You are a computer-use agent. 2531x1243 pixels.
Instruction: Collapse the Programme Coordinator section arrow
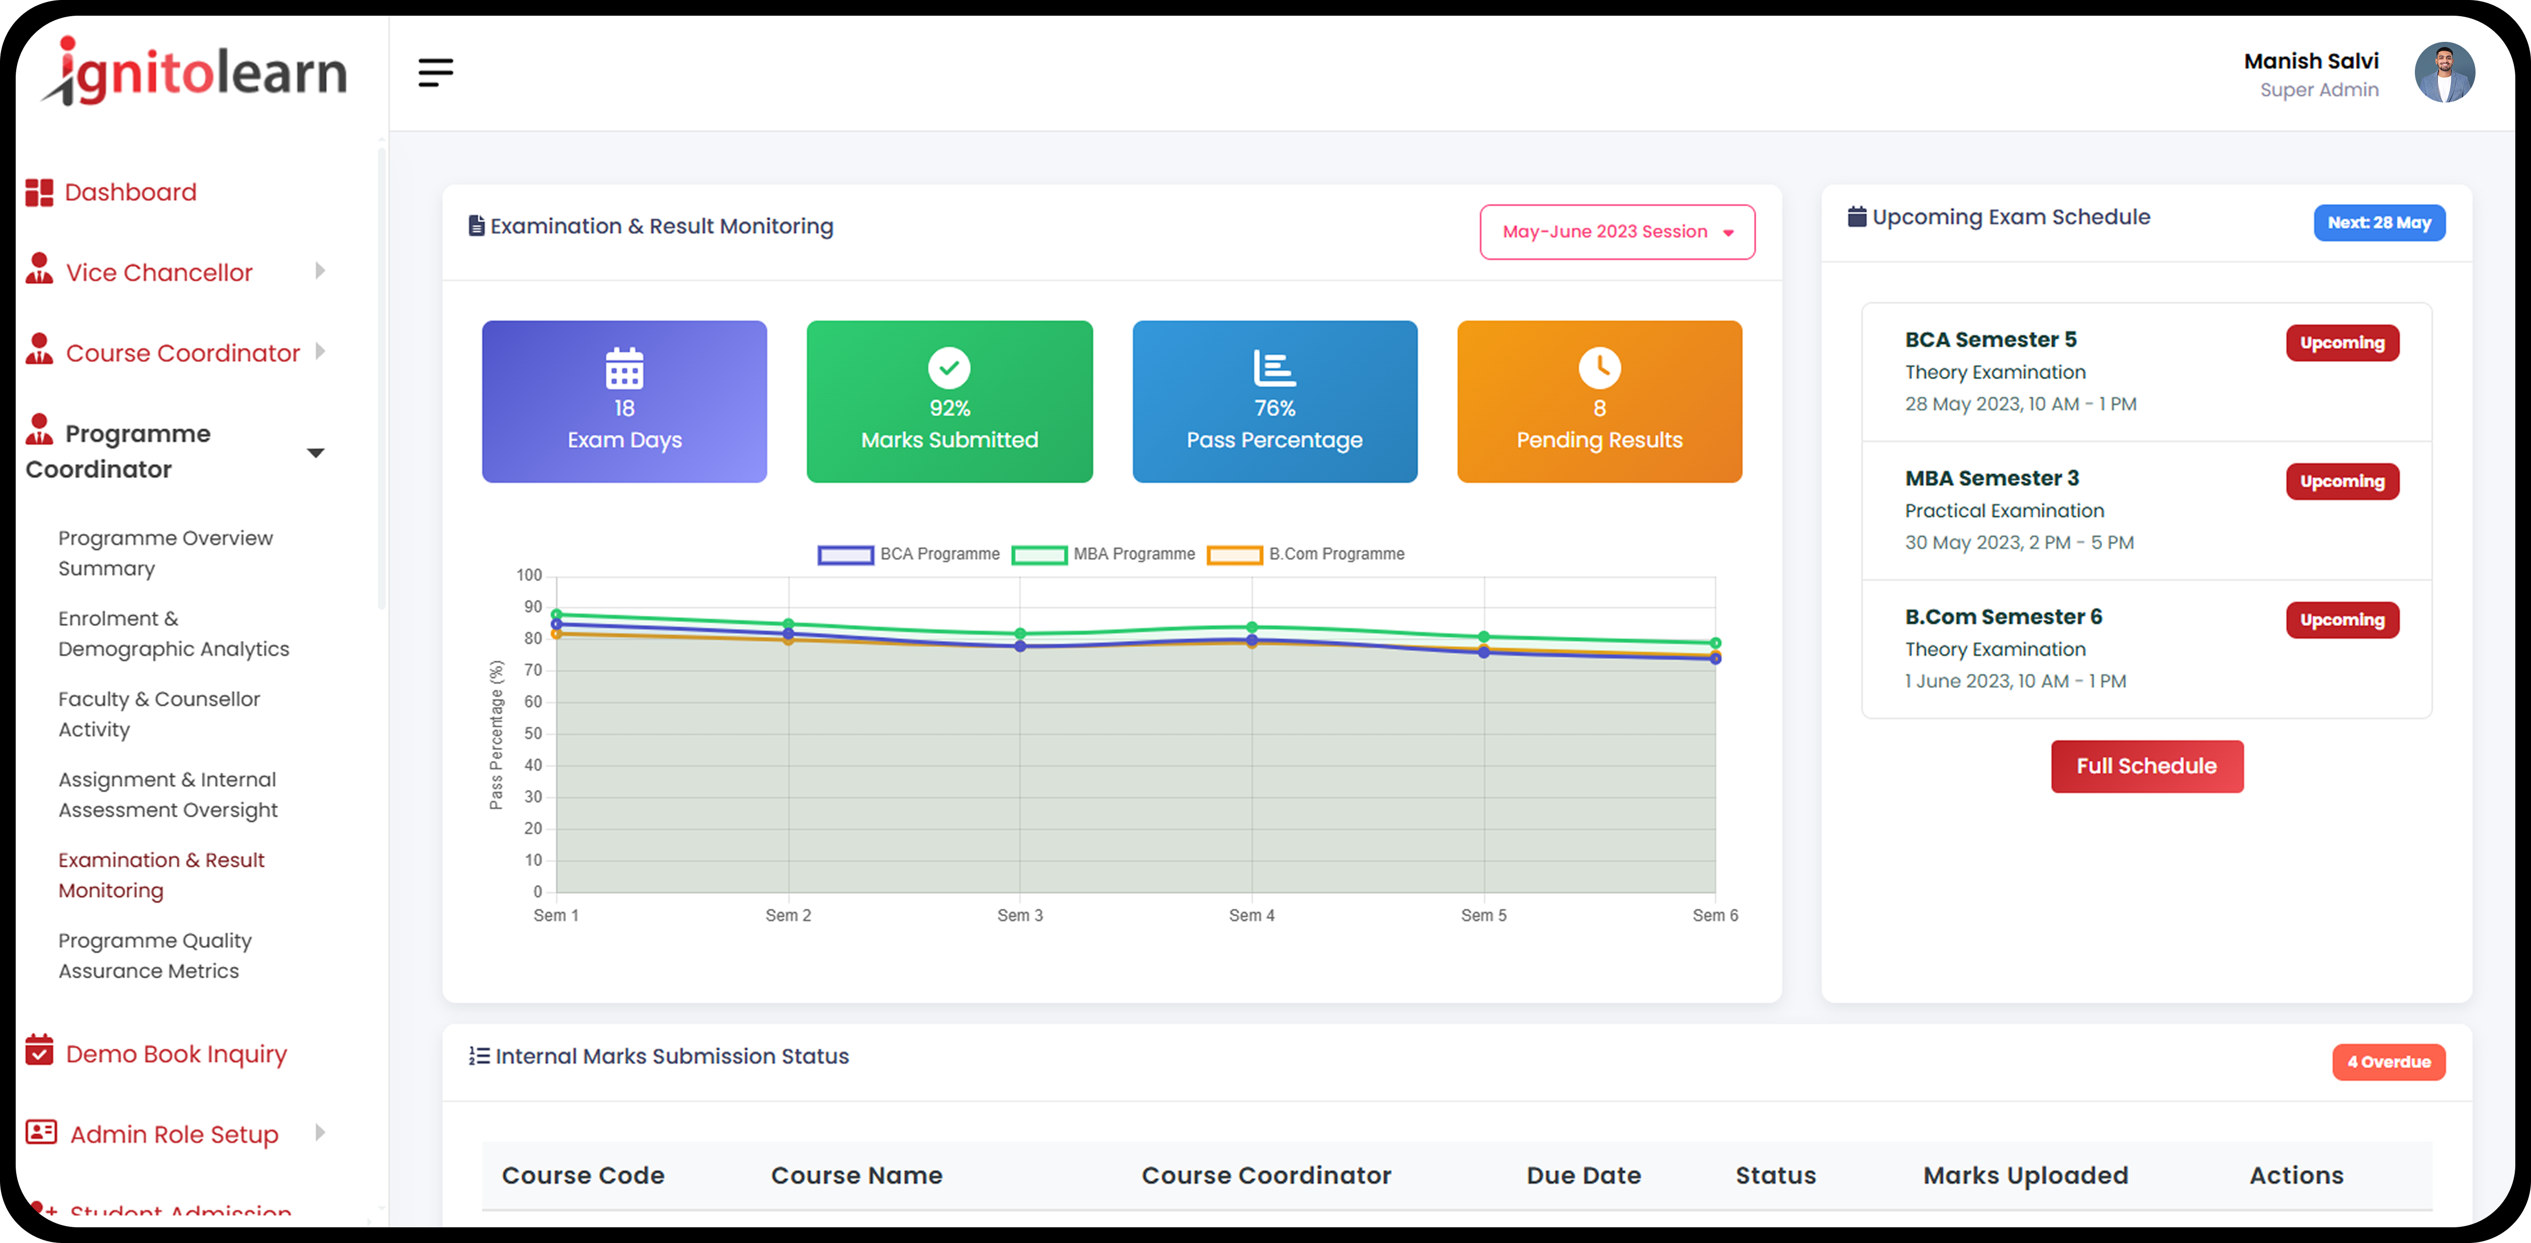[x=315, y=452]
